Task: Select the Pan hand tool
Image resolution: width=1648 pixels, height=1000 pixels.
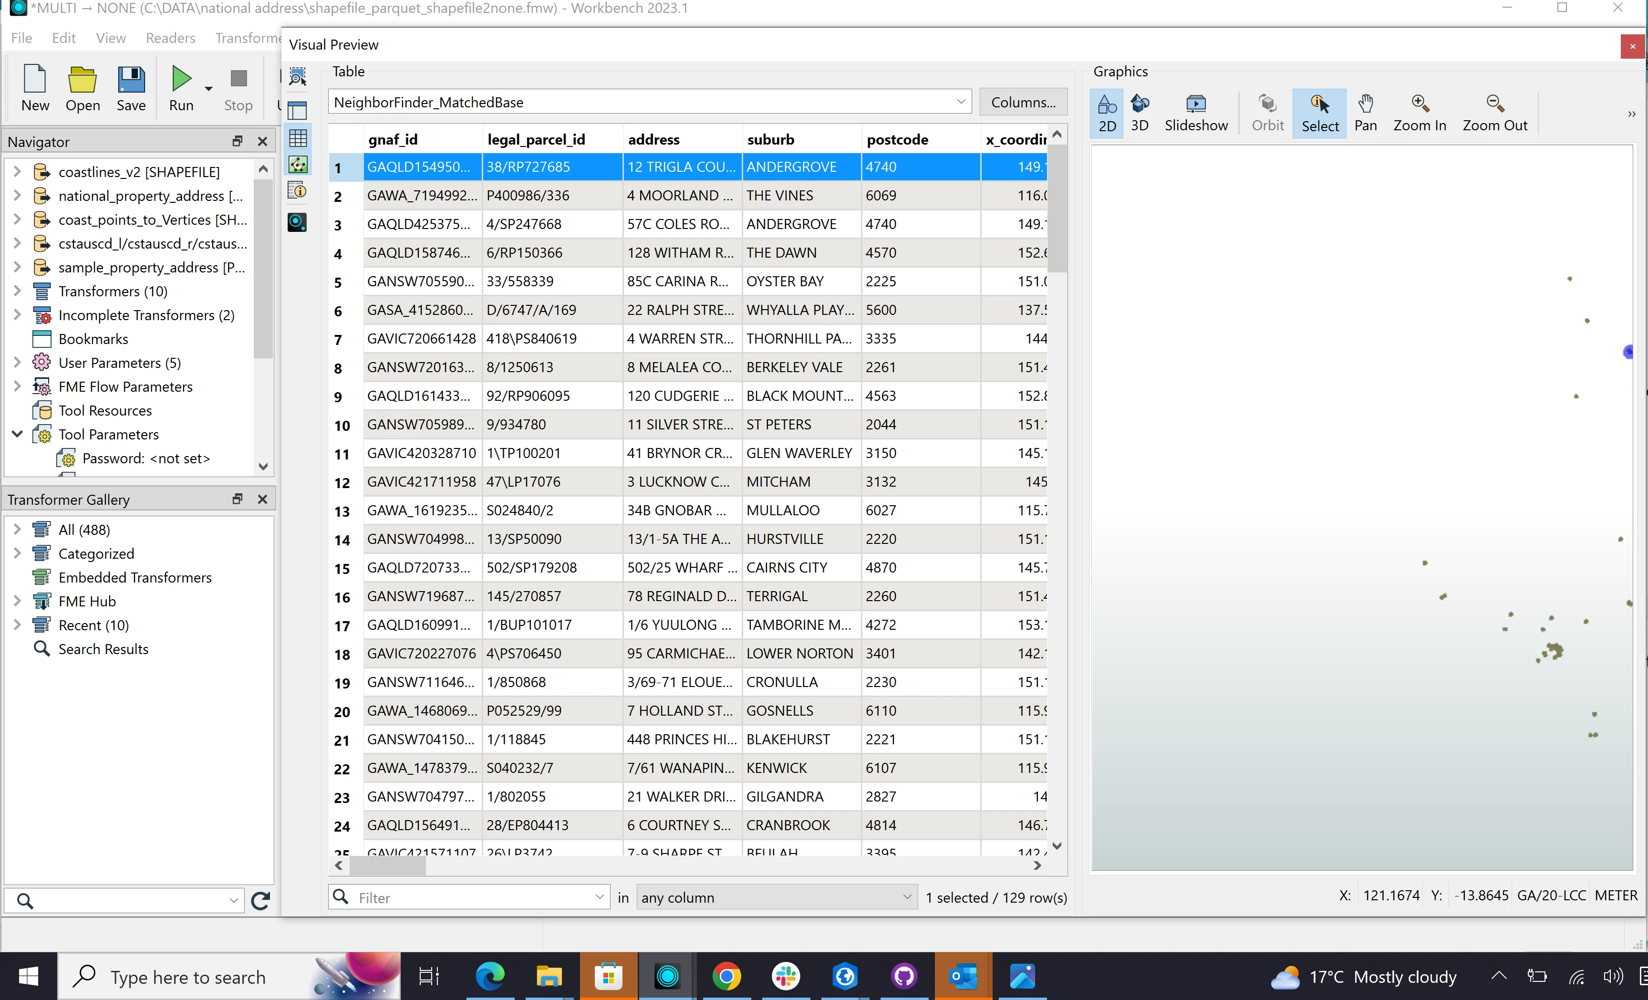Action: click(1365, 113)
